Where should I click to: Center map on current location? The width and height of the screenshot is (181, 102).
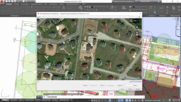click(137, 27)
